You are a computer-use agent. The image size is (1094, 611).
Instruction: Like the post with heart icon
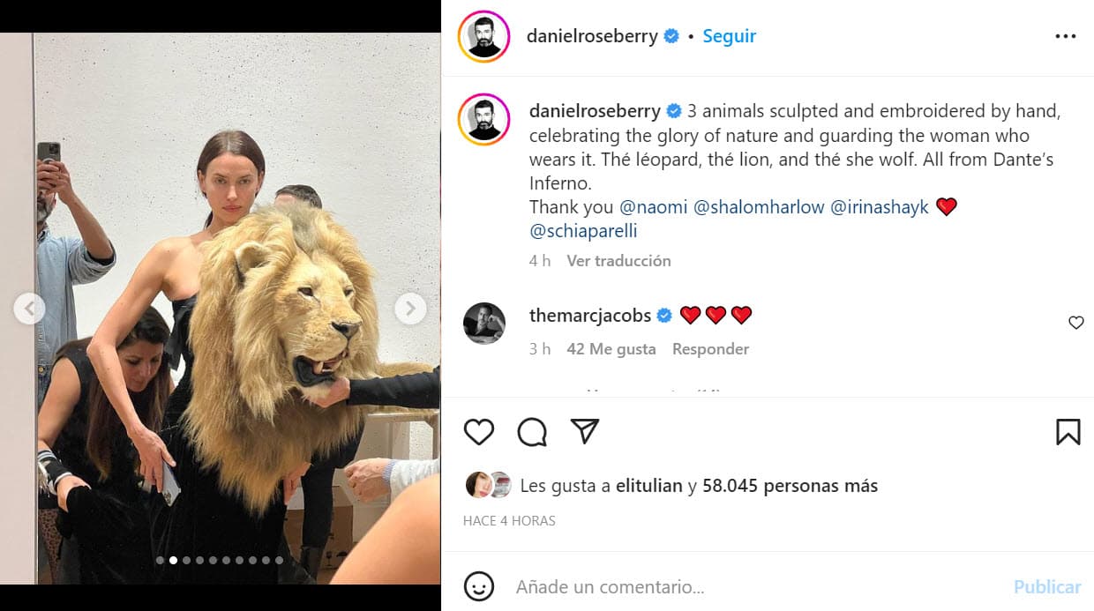(x=479, y=432)
